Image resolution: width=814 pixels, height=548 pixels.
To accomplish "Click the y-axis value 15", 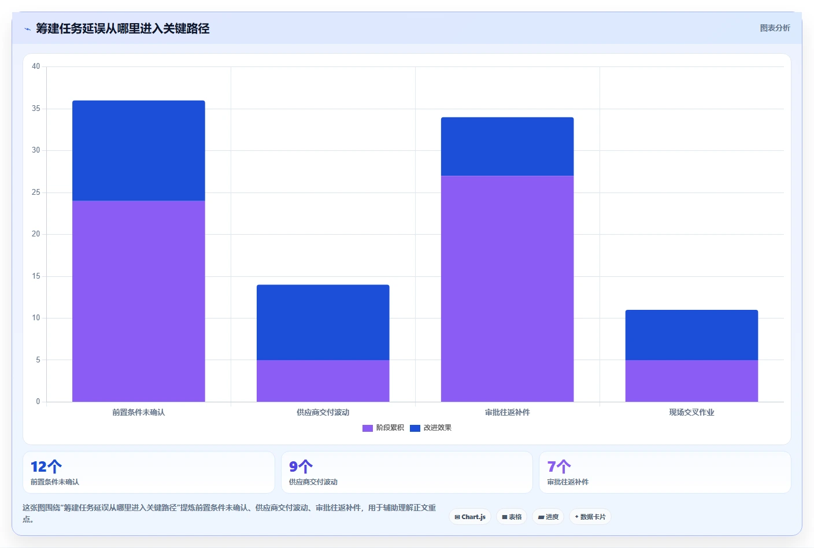I will (x=36, y=276).
